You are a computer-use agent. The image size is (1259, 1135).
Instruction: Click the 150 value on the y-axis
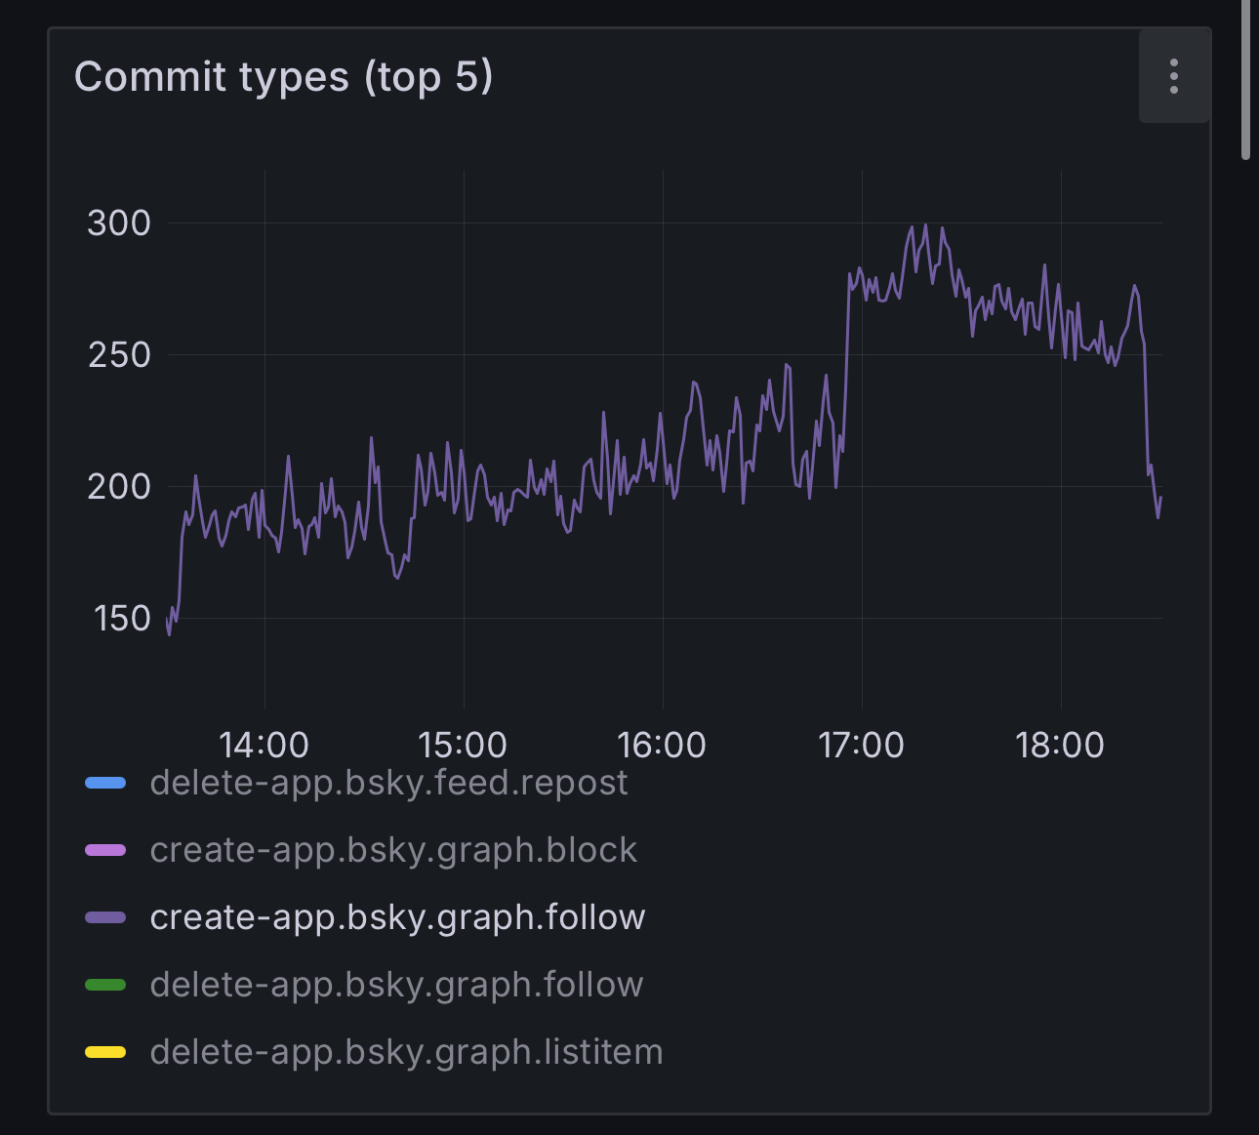click(122, 619)
